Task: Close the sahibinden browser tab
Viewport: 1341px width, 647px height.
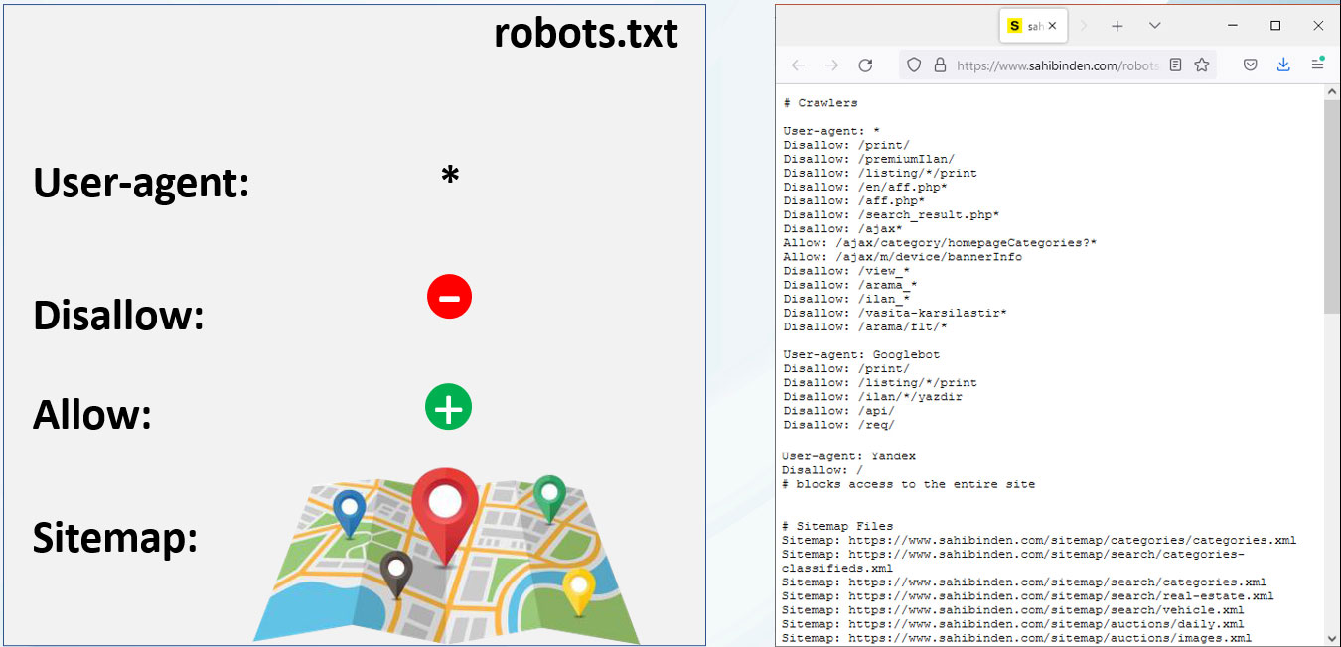Action: 1053,26
